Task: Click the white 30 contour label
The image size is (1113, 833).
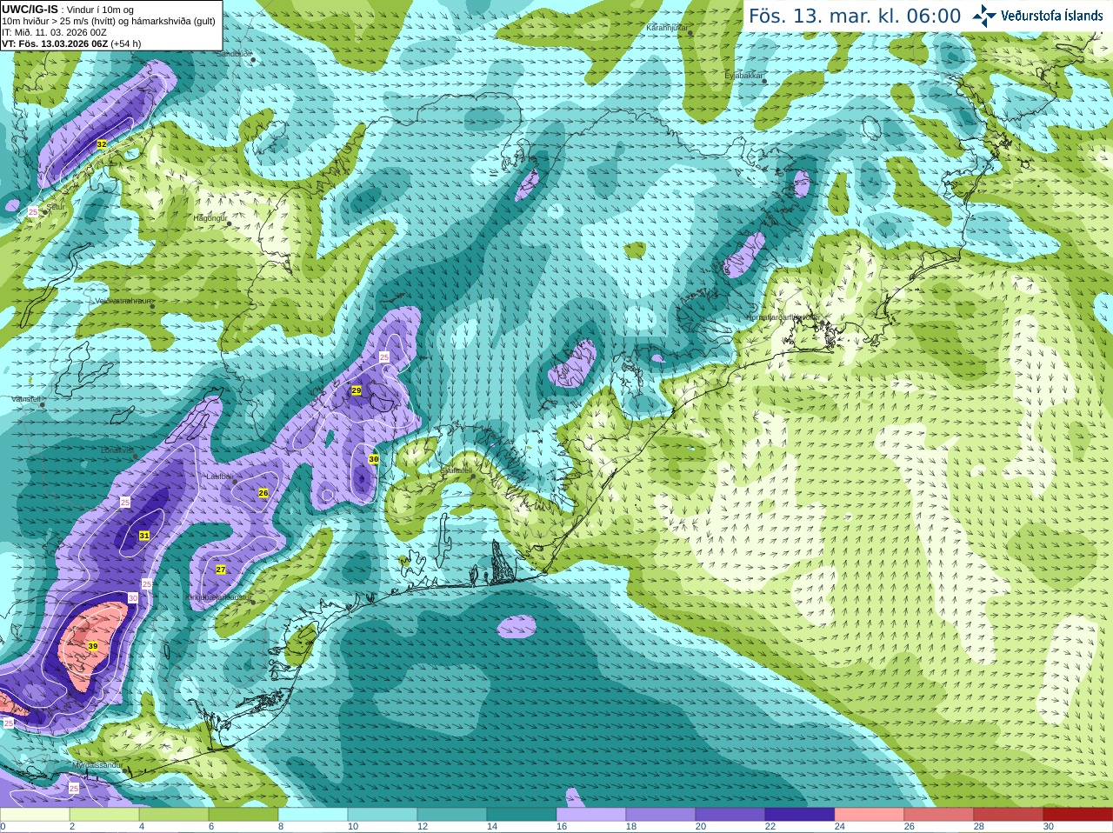Action: [x=133, y=598]
